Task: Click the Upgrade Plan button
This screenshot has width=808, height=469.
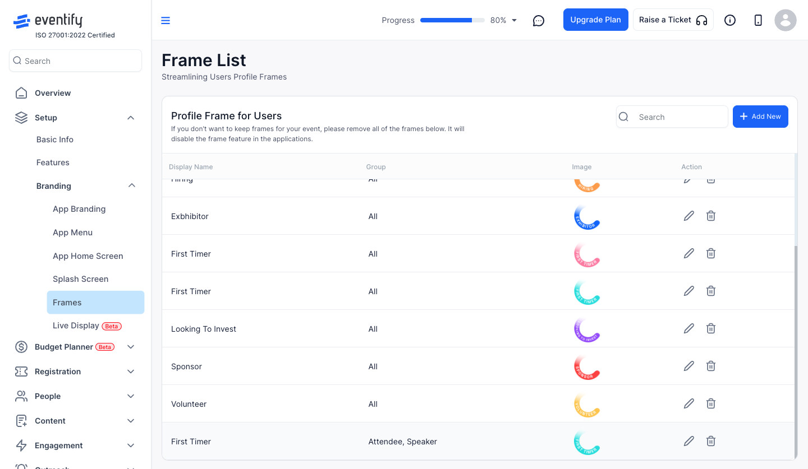Action: [x=596, y=20]
